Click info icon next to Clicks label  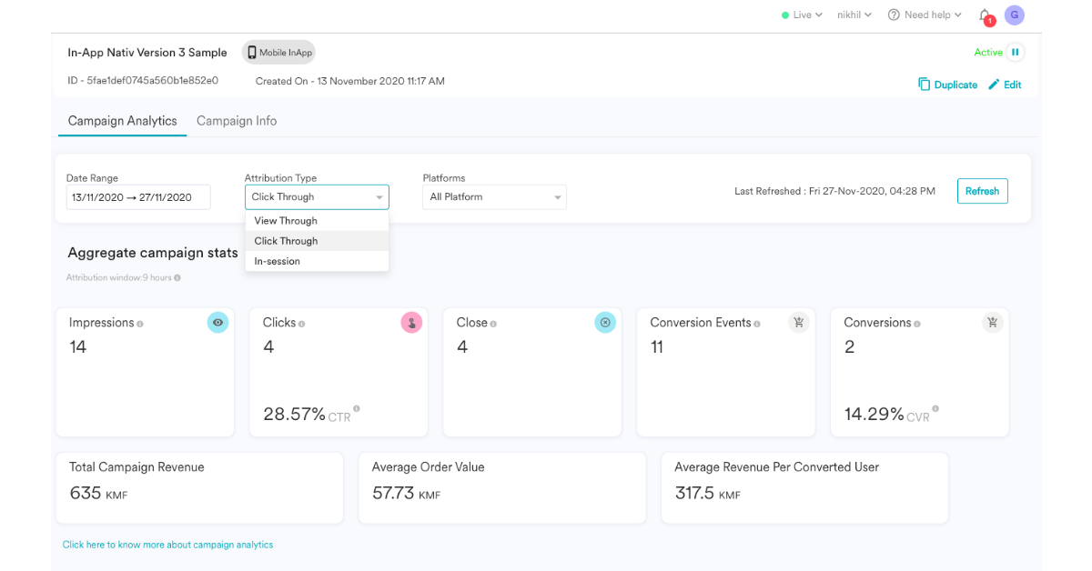pos(301,324)
